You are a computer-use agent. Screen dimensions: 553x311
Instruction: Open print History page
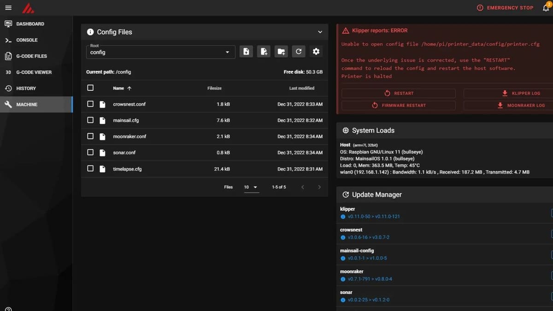(x=36, y=88)
